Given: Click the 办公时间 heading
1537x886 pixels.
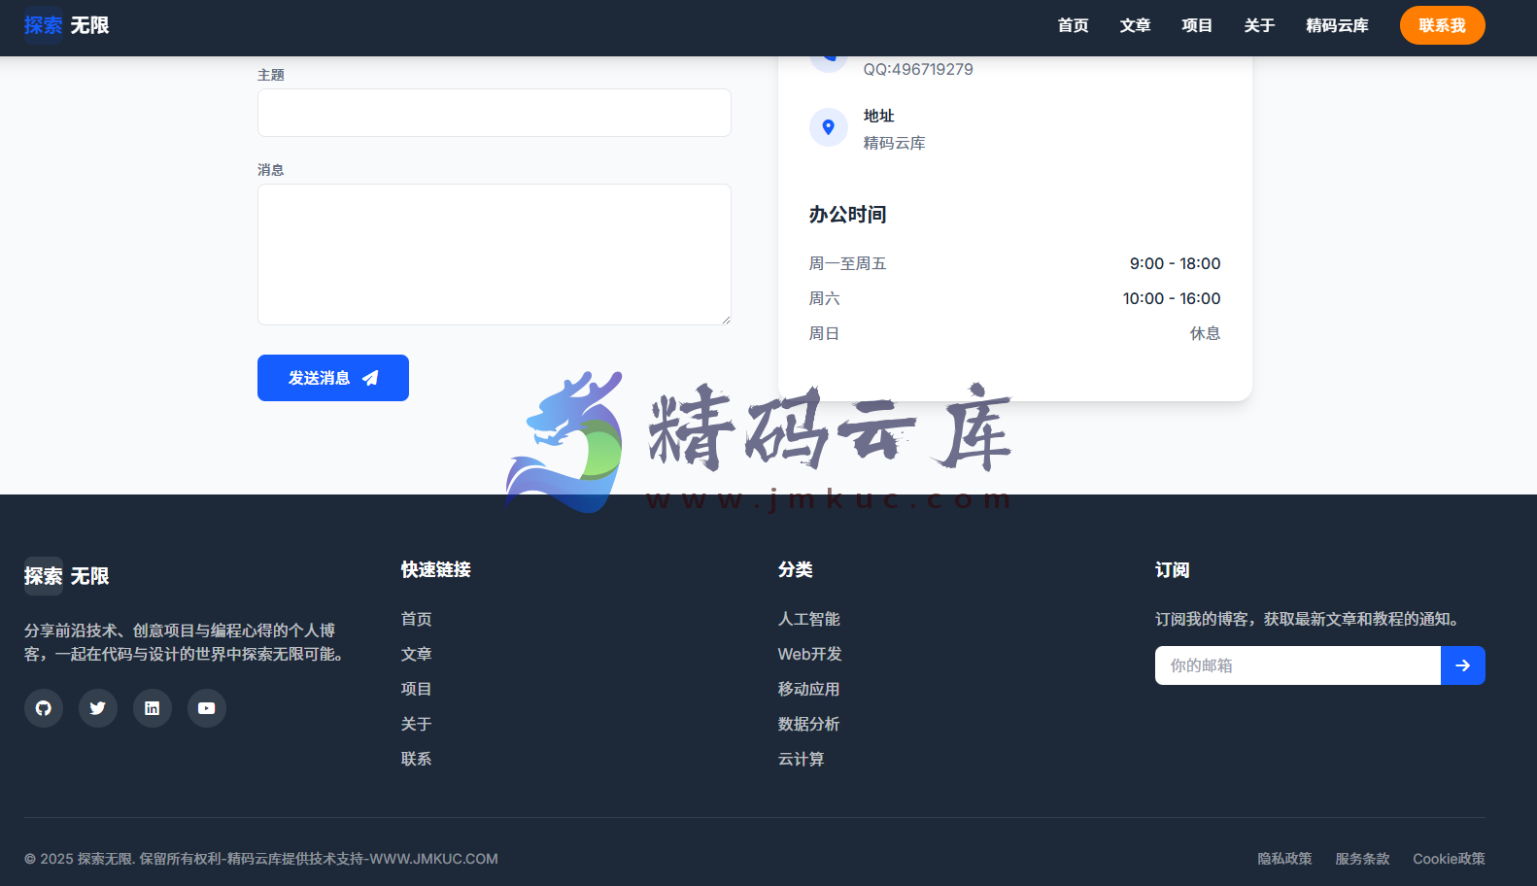Looking at the screenshot, I should [x=848, y=215].
